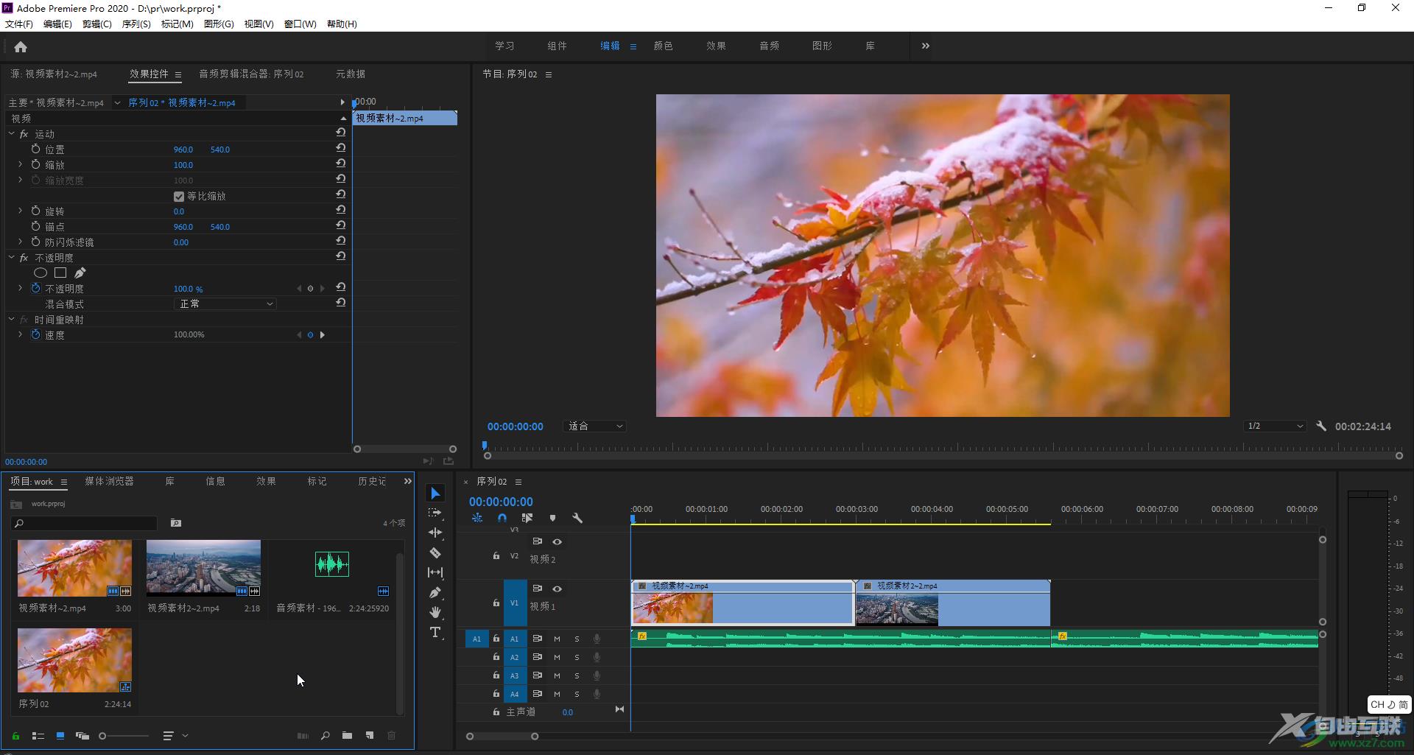
Task: Hide video track V2 with eye icon
Action: (x=557, y=541)
